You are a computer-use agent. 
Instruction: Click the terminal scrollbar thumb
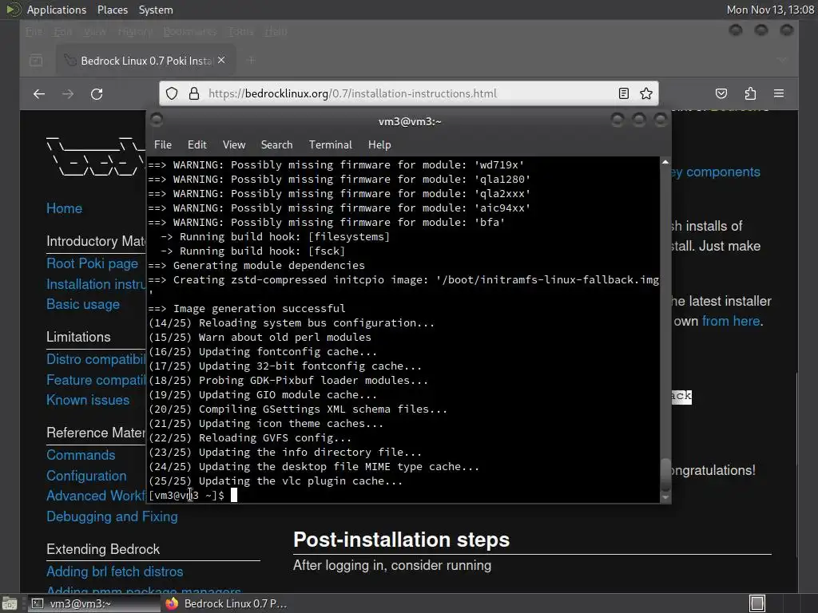click(665, 474)
